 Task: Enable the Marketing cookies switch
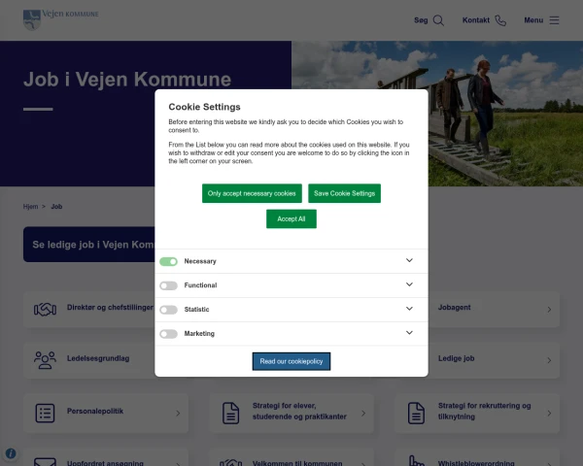(x=168, y=334)
